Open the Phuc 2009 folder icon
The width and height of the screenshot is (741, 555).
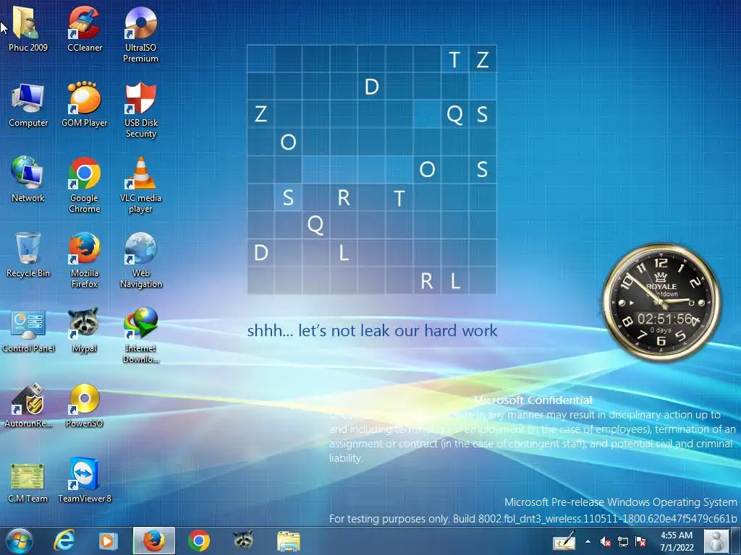28,28
